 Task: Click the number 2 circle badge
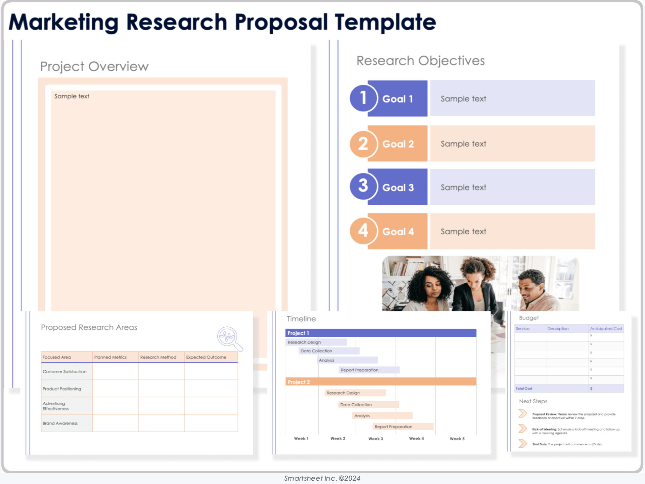click(363, 144)
